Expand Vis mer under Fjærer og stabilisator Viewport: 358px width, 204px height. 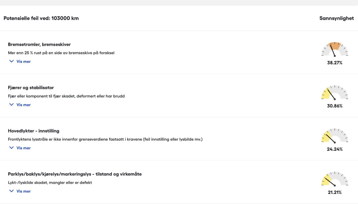point(20,105)
